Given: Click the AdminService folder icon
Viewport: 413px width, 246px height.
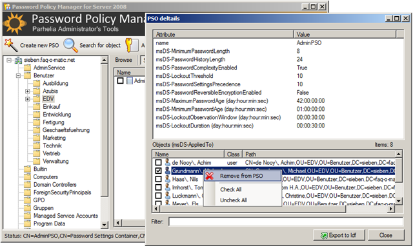Looking at the screenshot, I should point(27,68).
